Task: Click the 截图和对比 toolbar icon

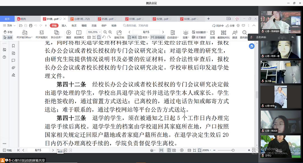Action: (x=223, y=33)
